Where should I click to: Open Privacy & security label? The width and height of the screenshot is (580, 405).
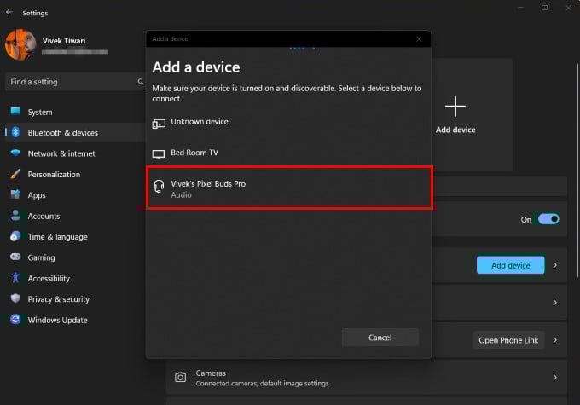point(59,299)
